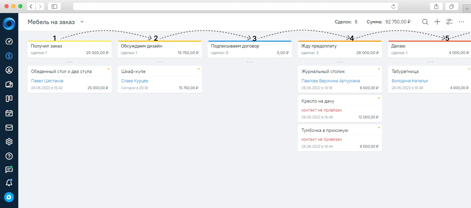
Task: Open the dashboard speedometer icon in sidebar
Action: coord(9,41)
